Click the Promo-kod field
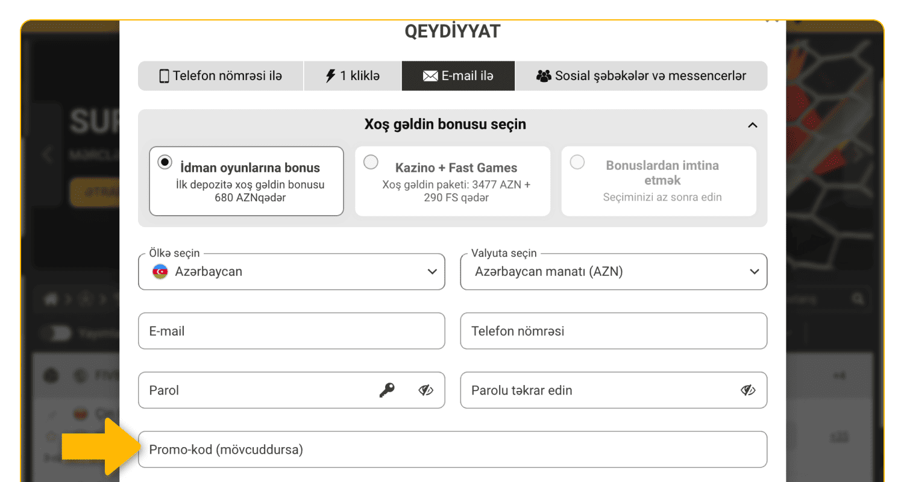Viewport: 904px width, 482px height. (x=452, y=449)
